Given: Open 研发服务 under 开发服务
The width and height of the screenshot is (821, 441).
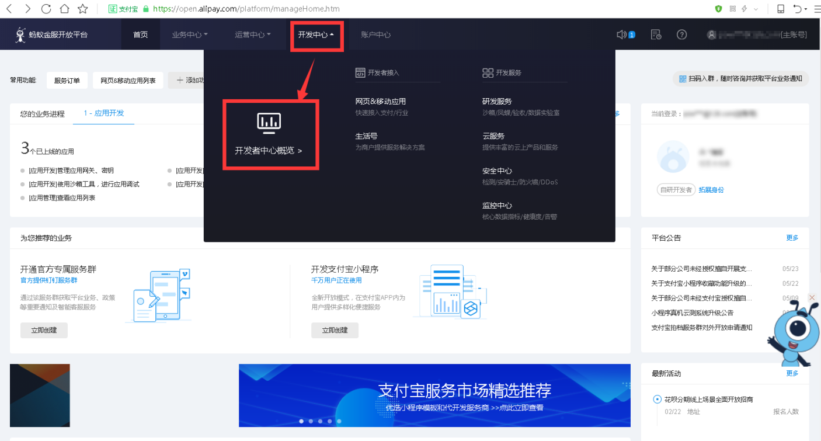Looking at the screenshot, I should pyautogui.click(x=497, y=101).
